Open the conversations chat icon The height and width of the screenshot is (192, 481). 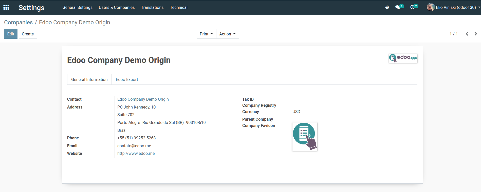coord(398,7)
